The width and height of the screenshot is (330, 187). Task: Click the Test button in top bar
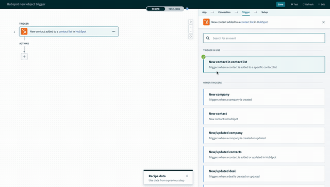[294, 5]
